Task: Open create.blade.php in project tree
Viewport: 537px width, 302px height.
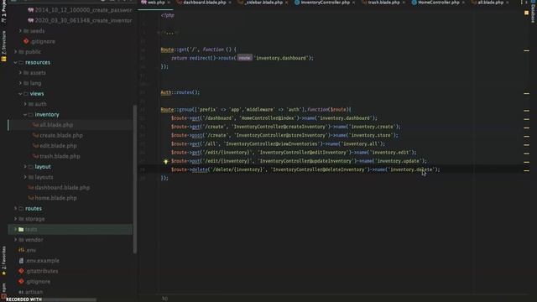Action: click(x=58, y=136)
